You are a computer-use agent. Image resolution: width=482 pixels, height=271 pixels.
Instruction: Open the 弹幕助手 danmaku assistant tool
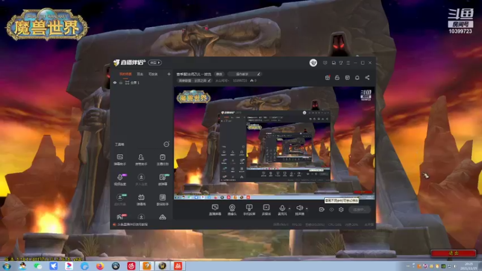pyautogui.click(x=120, y=160)
